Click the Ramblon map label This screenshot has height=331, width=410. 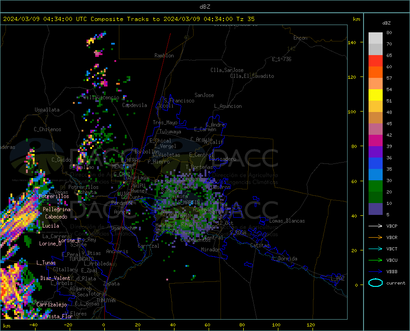[164, 56]
